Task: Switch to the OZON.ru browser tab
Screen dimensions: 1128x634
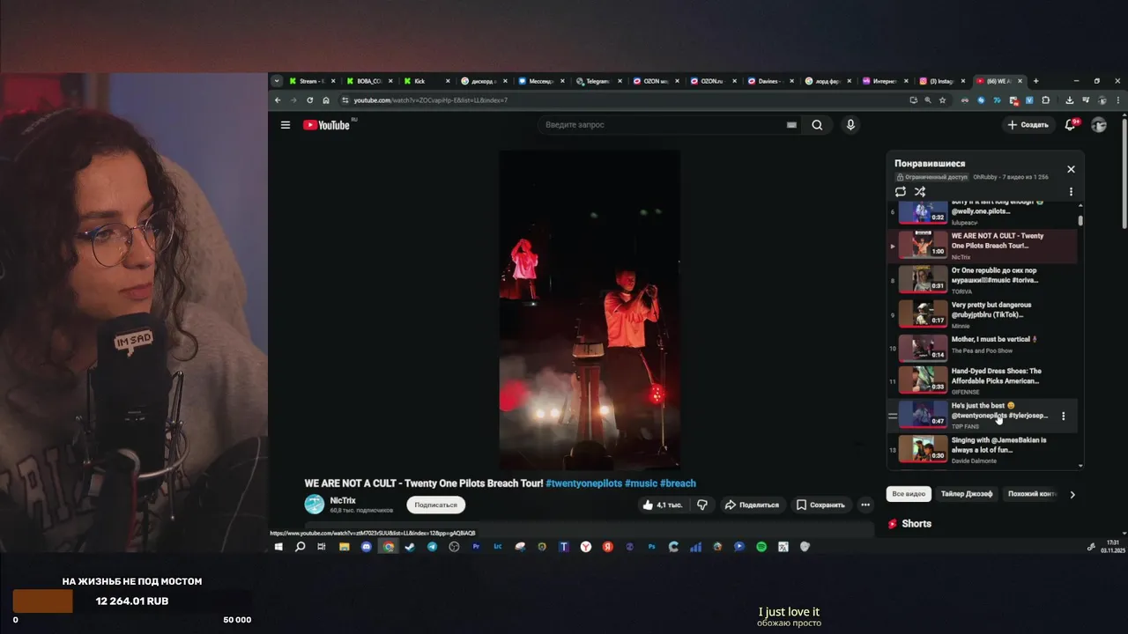Action: pyautogui.click(x=711, y=81)
